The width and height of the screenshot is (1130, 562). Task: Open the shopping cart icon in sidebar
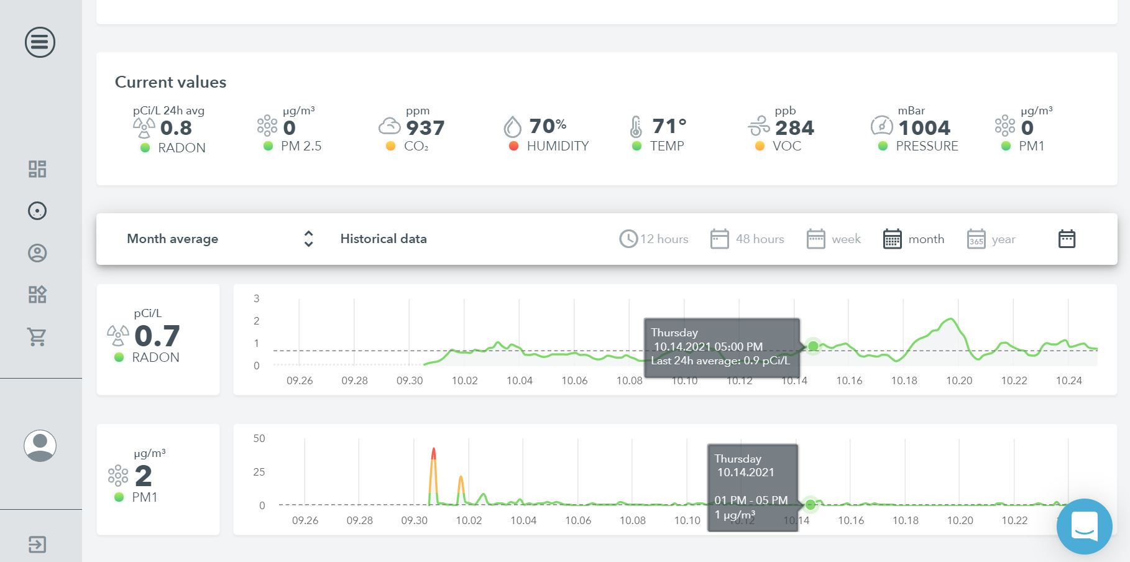coord(37,337)
